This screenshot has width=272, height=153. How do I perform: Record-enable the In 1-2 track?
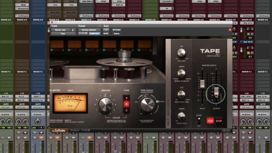pyautogui.click(x=25, y=133)
